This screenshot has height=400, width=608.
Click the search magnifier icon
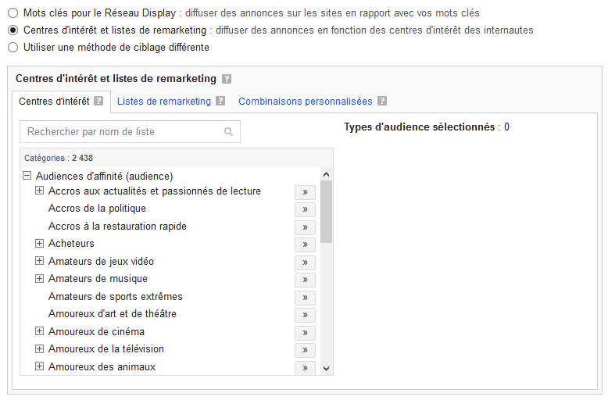point(228,132)
